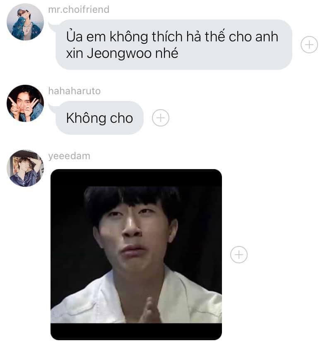Image resolution: width=323 pixels, height=346 pixels.
Task: Select the "Không cho" message bubble
Action: pyautogui.click(x=99, y=118)
